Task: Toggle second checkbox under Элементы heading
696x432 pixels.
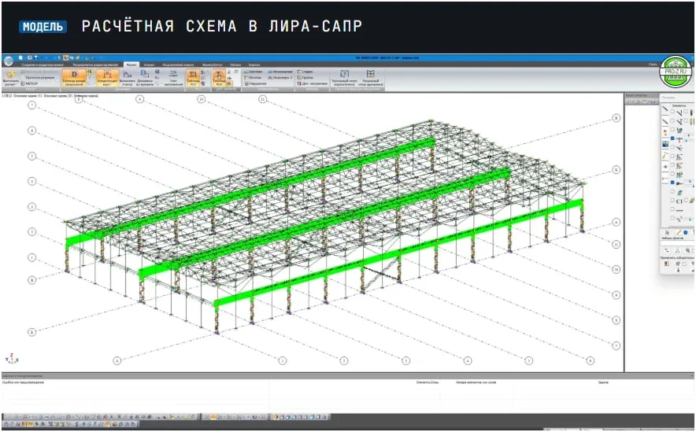Action: pyautogui.click(x=672, y=120)
